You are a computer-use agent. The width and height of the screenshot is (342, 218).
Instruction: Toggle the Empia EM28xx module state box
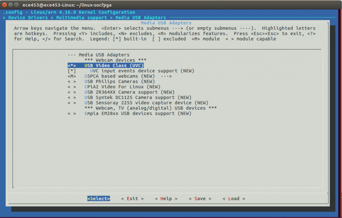click(x=72, y=114)
